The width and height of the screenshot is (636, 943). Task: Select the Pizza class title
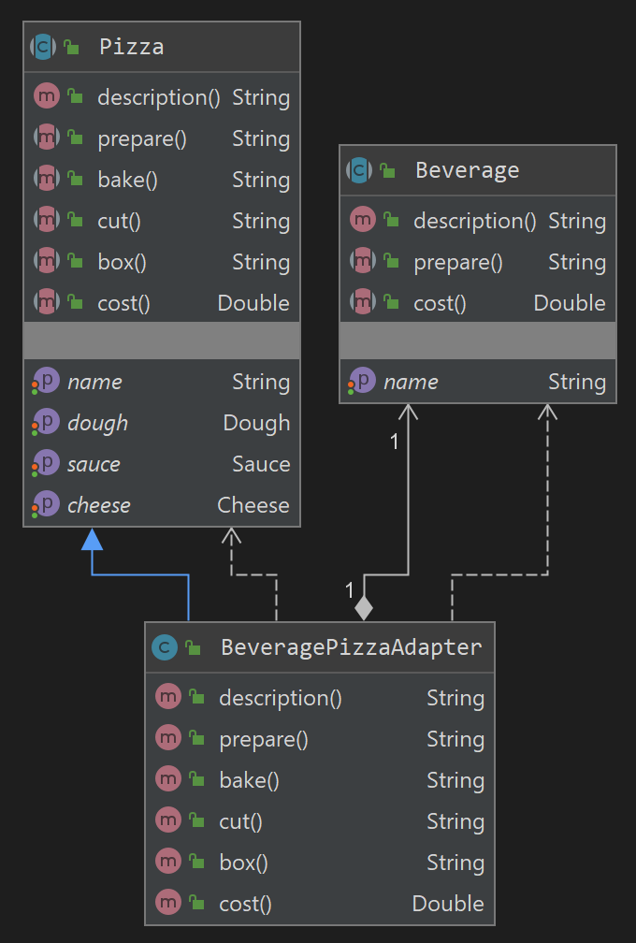point(131,47)
